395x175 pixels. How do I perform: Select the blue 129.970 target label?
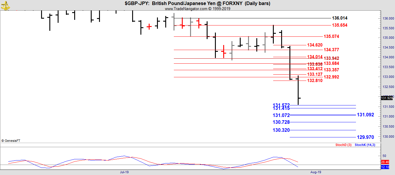(x=365, y=137)
